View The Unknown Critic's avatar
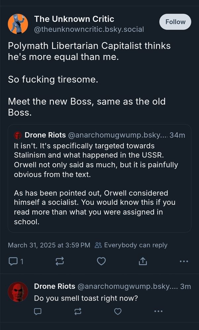Image resolution: width=199 pixels, height=330 pixels. click(18, 23)
